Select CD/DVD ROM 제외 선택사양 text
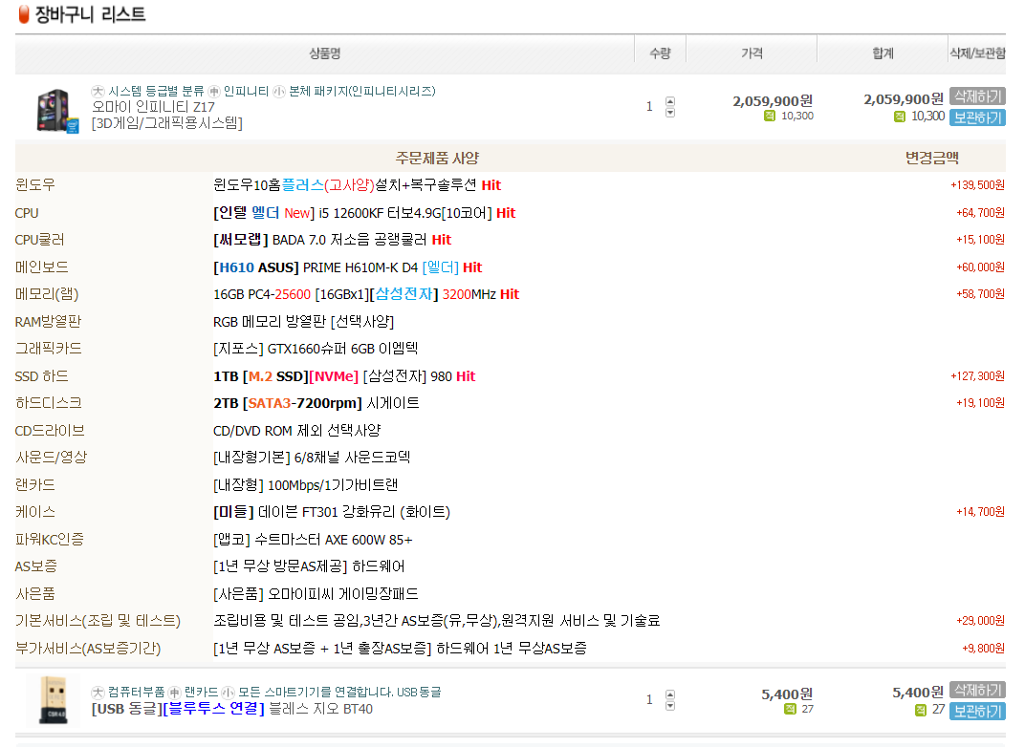 (296, 430)
